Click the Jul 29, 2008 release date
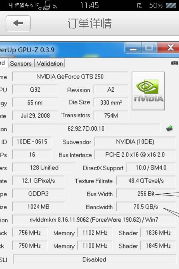 (x=35, y=116)
